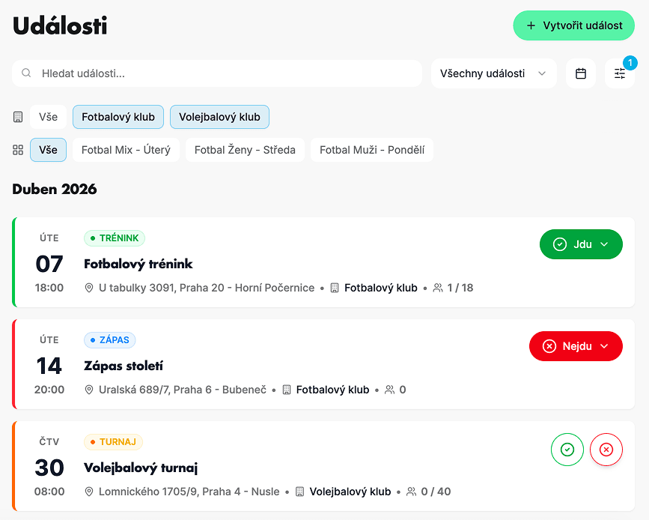
Task: Select the Fotbal Ženy - Středa filter
Action: point(245,150)
